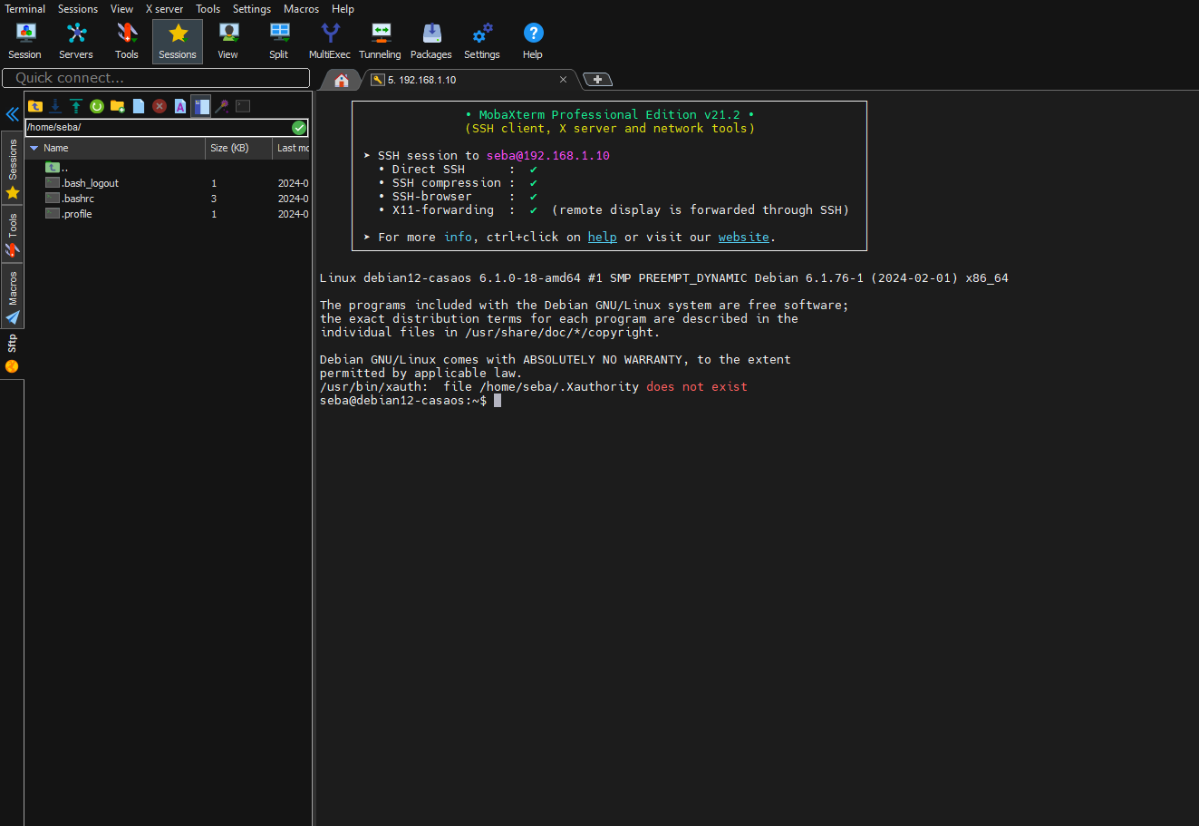Click the home tab icon
Screen dimensions: 1199x826
coord(342,81)
